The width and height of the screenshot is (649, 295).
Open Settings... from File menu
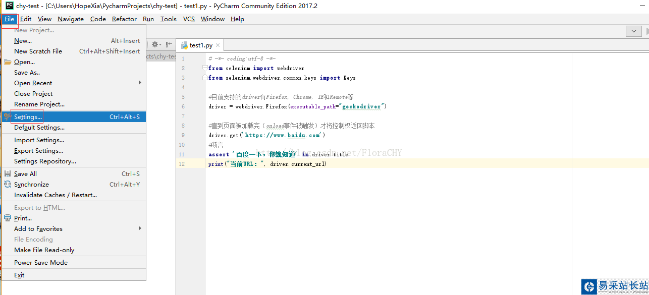(74, 117)
